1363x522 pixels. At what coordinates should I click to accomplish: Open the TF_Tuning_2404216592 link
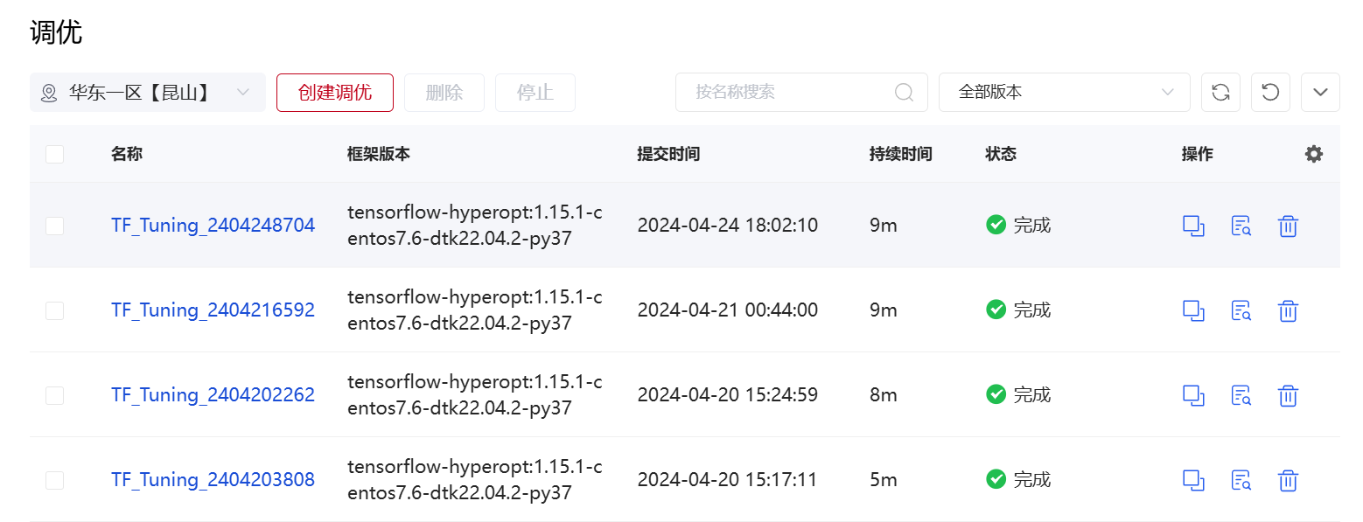213,310
